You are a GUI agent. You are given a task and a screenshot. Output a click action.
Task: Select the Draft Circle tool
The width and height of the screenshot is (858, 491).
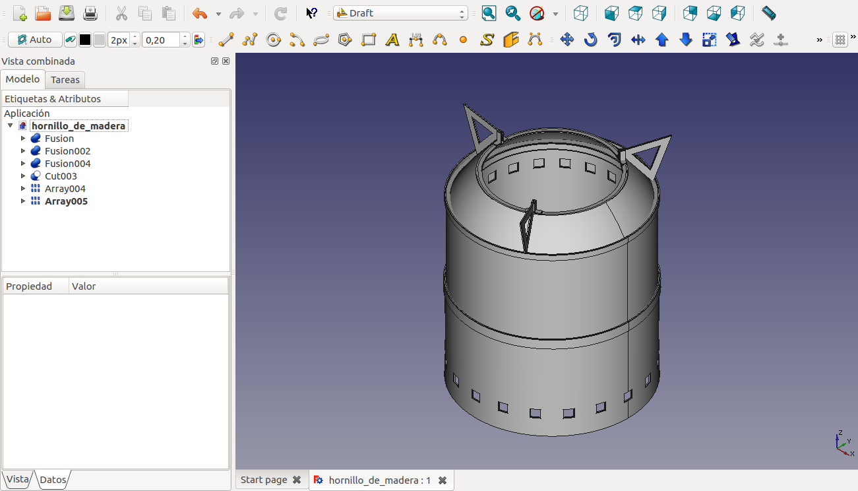click(274, 40)
